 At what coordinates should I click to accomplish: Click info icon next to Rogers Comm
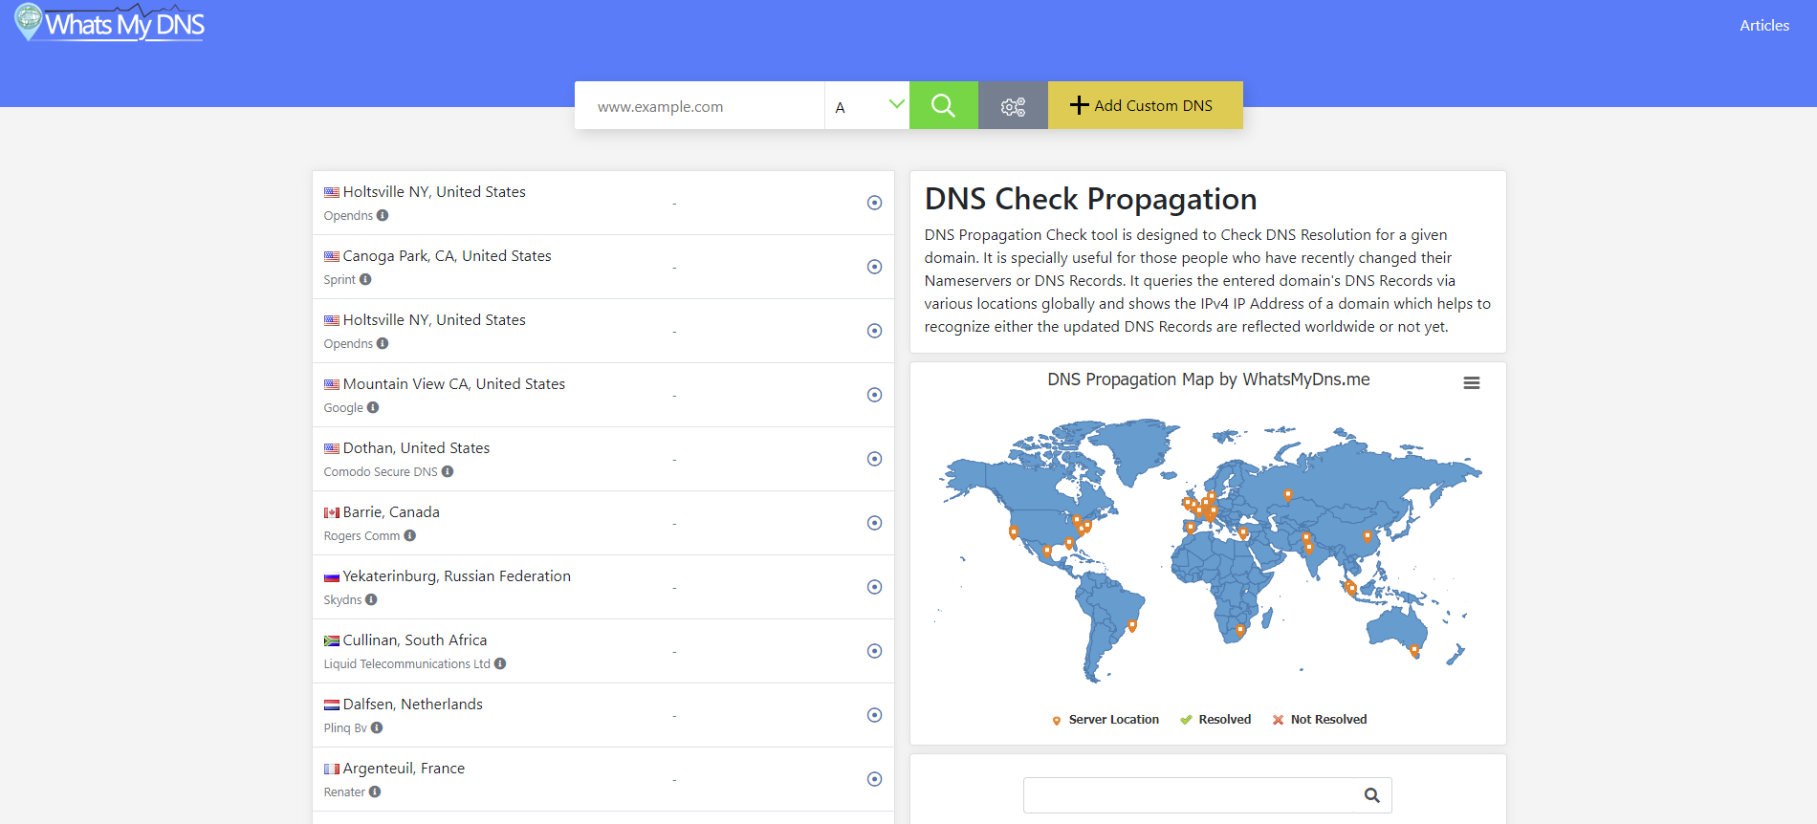410,535
